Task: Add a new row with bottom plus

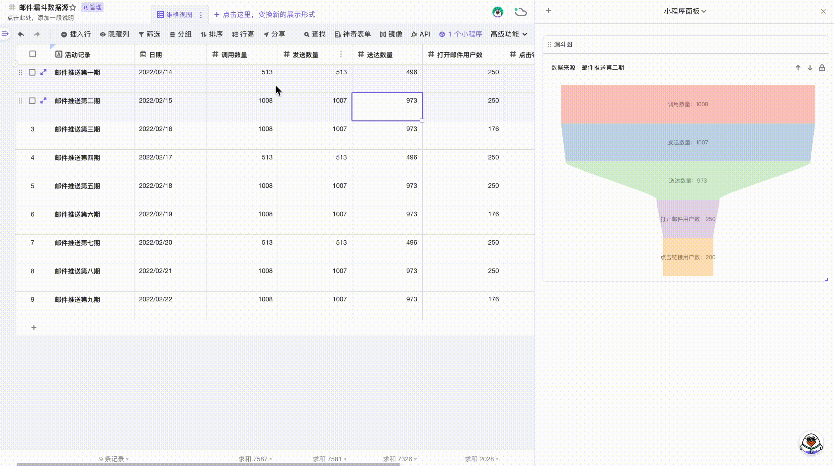Action: click(x=34, y=328)
